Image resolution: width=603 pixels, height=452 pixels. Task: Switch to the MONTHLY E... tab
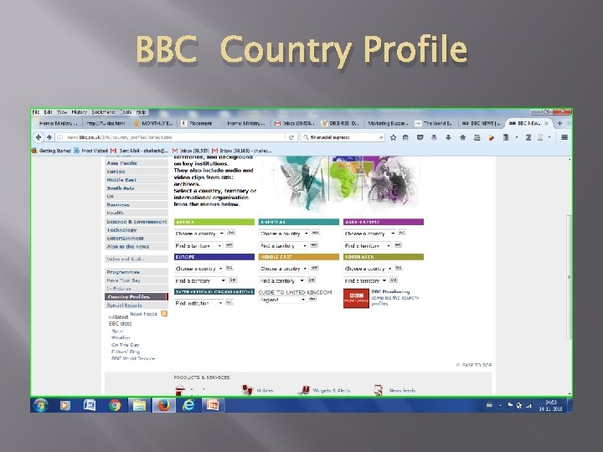coord(154,123)
